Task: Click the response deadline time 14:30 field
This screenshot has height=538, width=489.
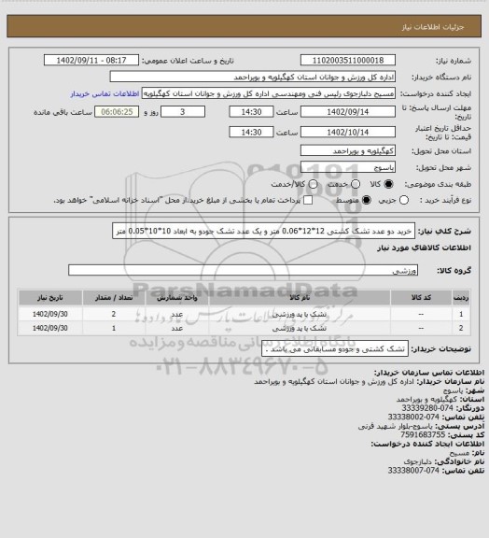Action: (251, 112)
